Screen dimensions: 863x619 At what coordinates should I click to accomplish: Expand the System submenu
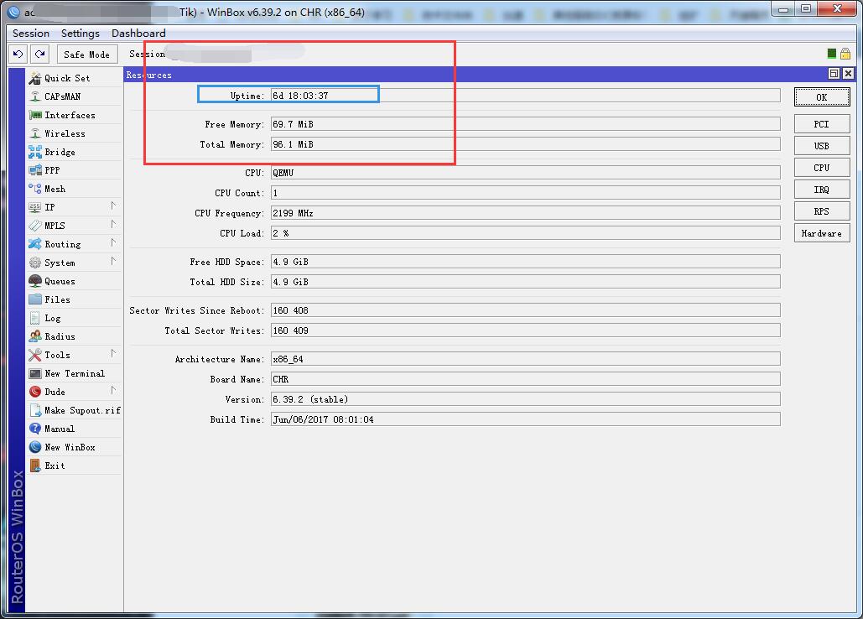pos(113,262)
